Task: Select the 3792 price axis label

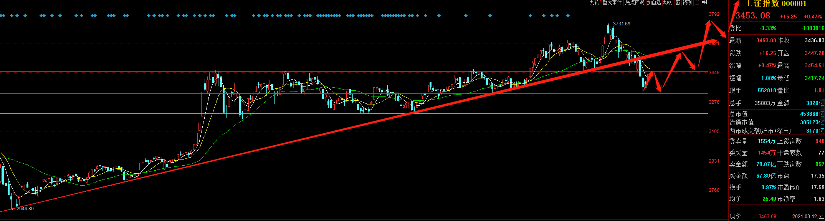Action: pos(714,14)
